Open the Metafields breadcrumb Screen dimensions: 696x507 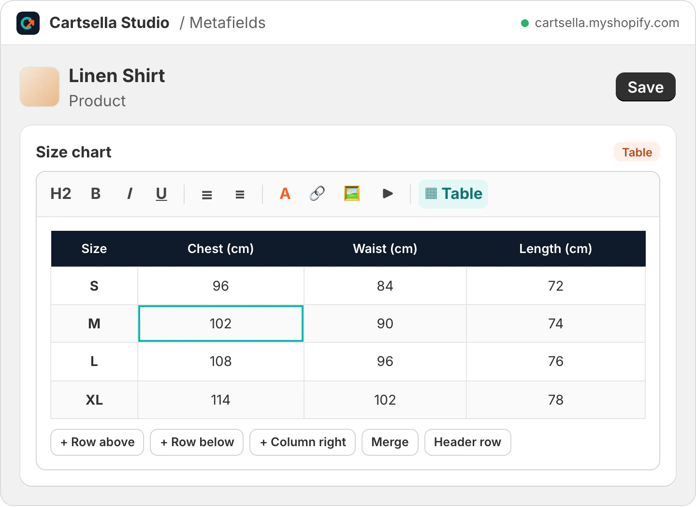click(227, 23)
